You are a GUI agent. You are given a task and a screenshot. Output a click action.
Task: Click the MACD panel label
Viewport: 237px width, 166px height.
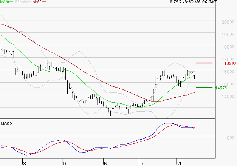[x=6, y=124]
